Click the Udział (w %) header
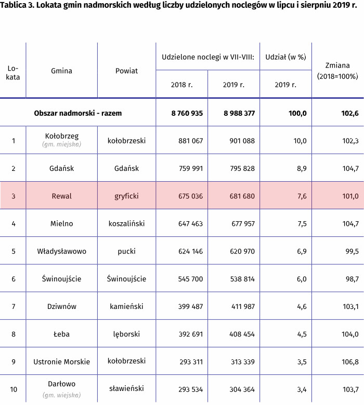This screenshot has width=364, height=405. pos(285,57)
